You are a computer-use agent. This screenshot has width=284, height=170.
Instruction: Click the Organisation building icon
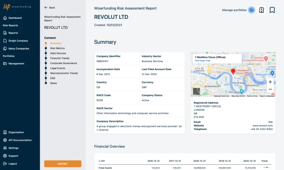(x=5, y=132)
